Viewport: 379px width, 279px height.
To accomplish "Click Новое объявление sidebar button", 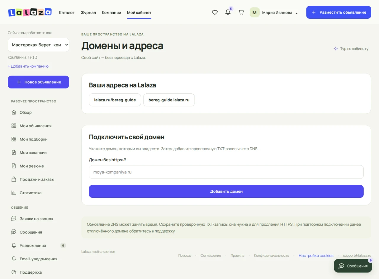I will pos(38,82).
